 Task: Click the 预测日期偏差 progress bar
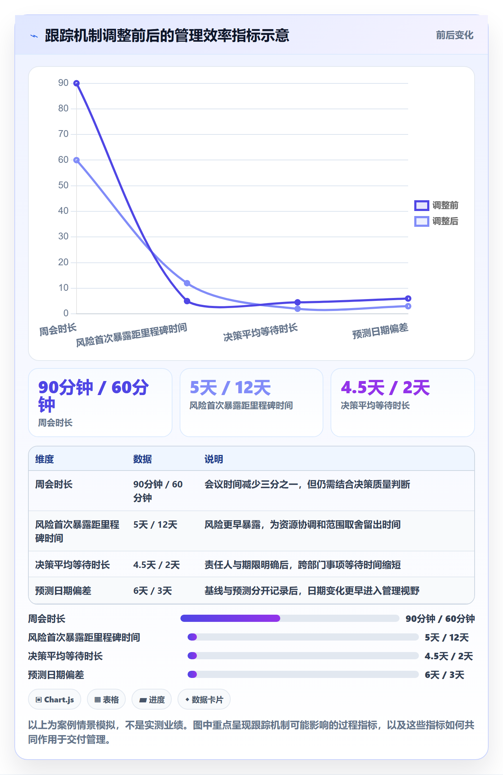[x=303, y=674]
